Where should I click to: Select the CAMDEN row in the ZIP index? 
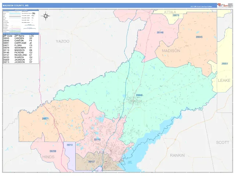[21, 38]
